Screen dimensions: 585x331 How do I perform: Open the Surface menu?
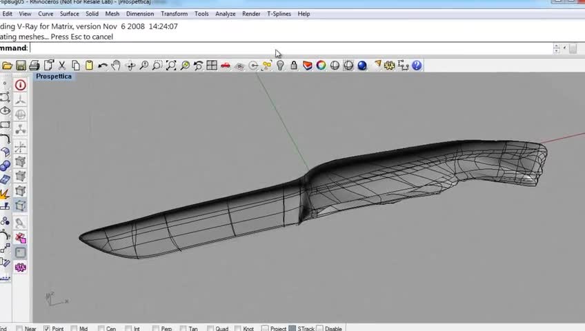pos(69,14)
